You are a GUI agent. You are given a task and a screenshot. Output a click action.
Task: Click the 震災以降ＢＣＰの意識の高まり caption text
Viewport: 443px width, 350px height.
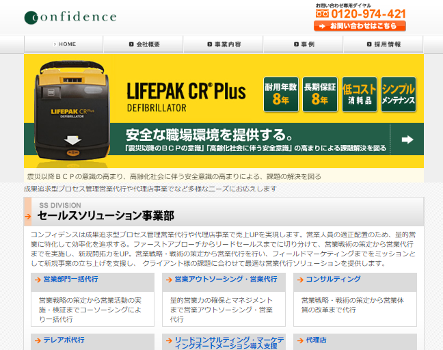click(x=174, y=177)
